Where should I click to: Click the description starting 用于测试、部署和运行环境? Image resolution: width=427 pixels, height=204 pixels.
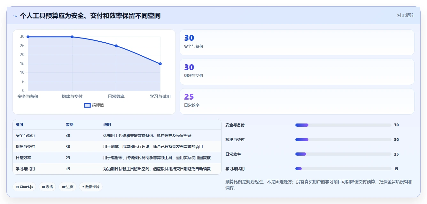pyautogui.click(x=153, y=147)
